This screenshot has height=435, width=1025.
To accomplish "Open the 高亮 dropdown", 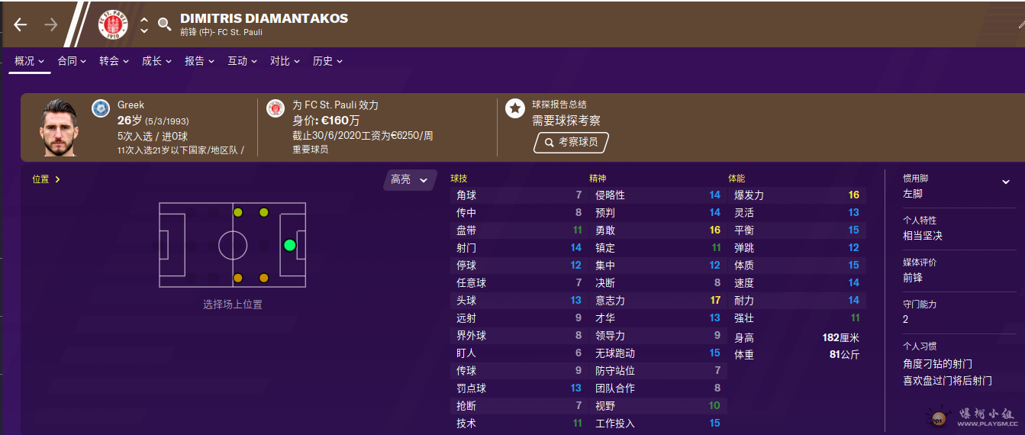I will point(410,179).
